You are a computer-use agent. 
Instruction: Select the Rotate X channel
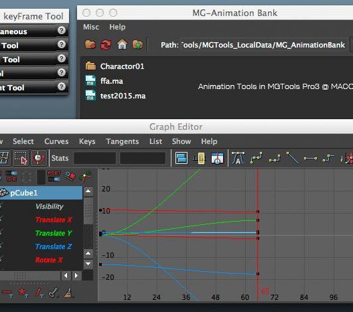pyautogui.click(x=49, y=260)
